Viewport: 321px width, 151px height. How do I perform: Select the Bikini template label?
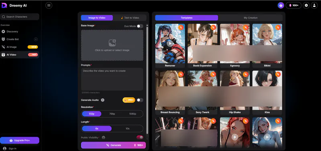267,66
